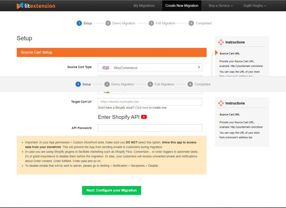
Task: Click the 'Enter Shopify API' heading text
Action: [118, 117]
